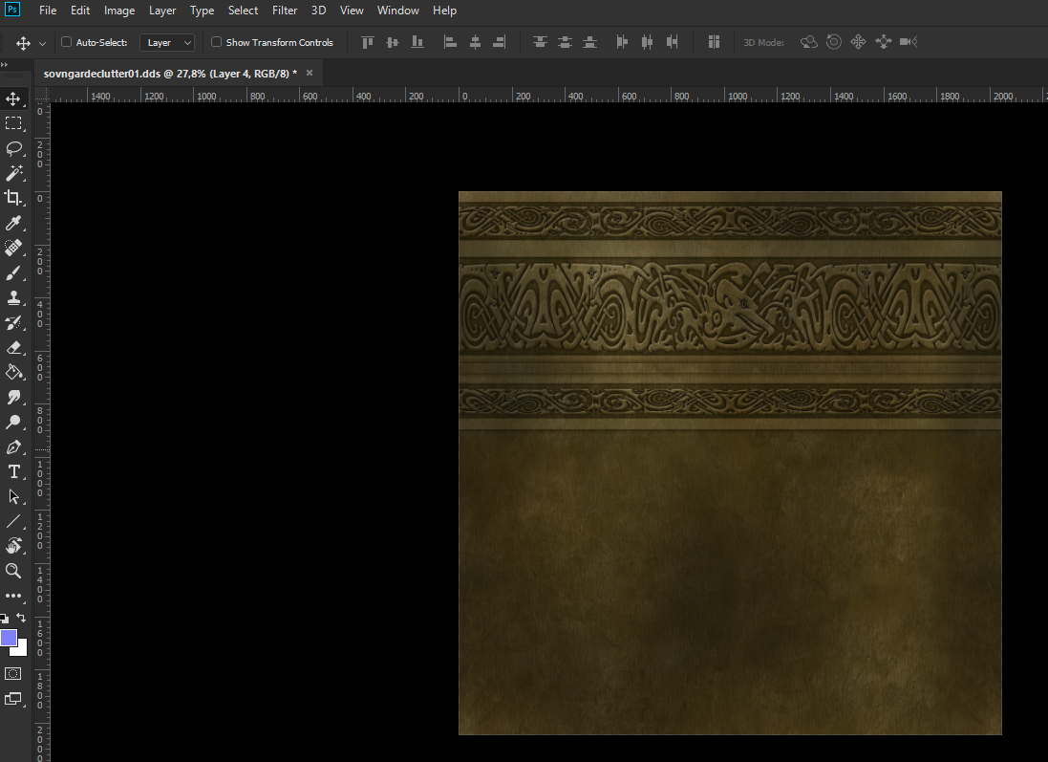The width and height of the screenshot is (1048, 762).
Task: Open the Help menu
Action: point(444,10)
